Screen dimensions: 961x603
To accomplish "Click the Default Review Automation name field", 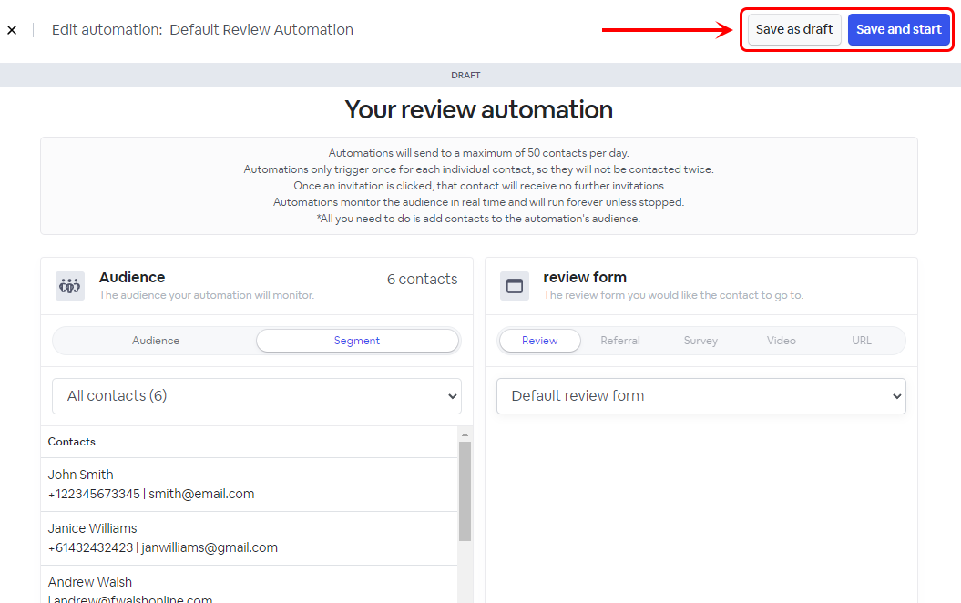I will point(261,30).
